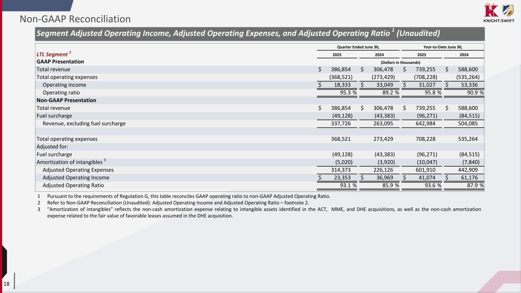
Task: Click footnote 2 'Refer to Non-GAAP Reconciliation'
Action: click(x=178, y=203)
